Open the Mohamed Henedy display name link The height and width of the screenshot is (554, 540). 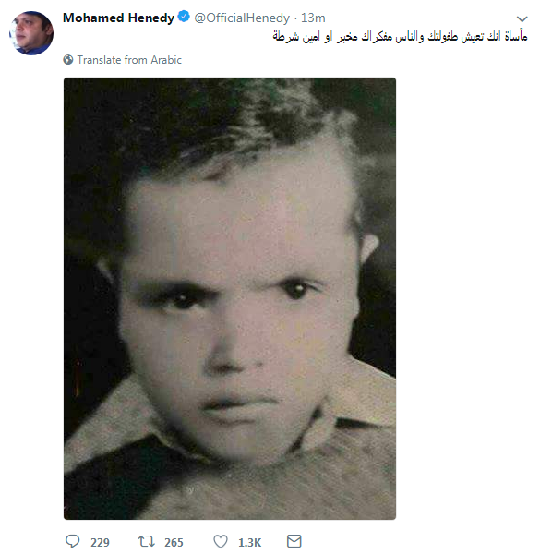coord(118,18)
